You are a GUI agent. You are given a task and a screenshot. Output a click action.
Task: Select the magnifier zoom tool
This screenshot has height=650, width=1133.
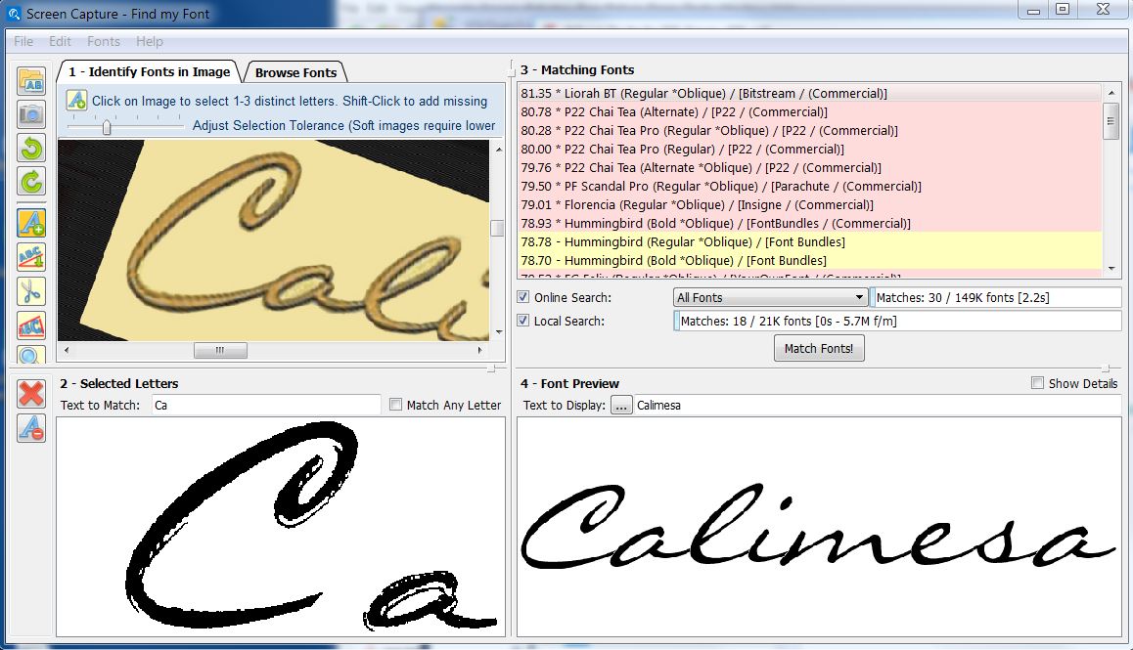31,355
